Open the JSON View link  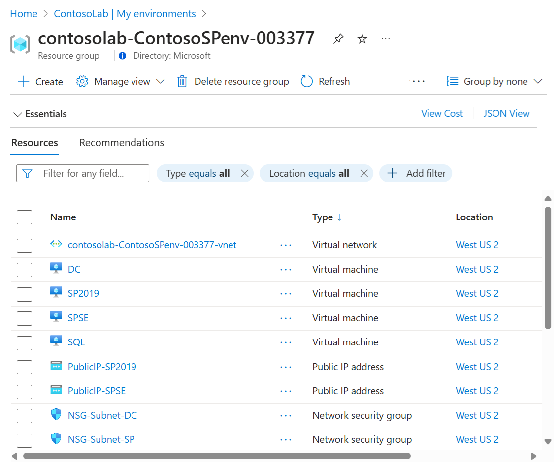point(506,114)
